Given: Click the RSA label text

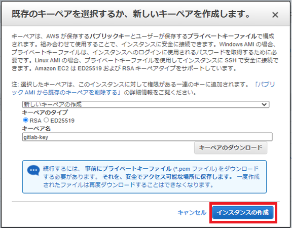Looking at the screenshot, I should pyautogui.click(x=35, y=121).
